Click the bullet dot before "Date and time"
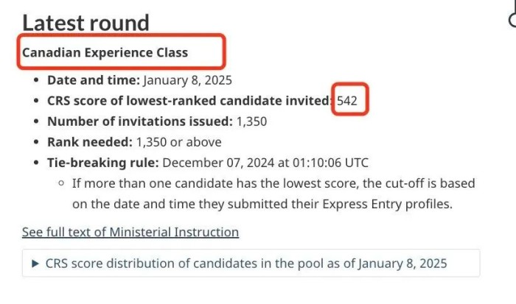This screenshot has width=516, height=304. pos(37,80)
